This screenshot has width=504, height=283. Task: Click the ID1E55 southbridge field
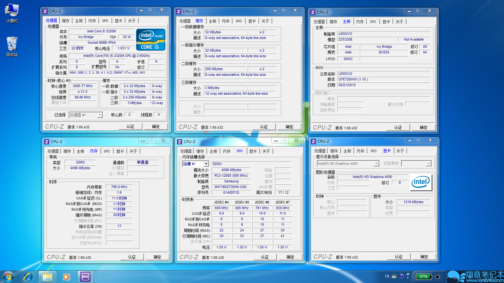click(x=384, y=53)
